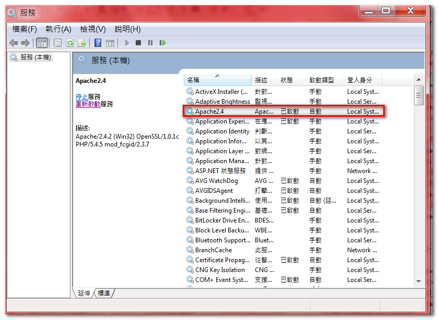
Task: Click the scrollbar down arrow in services list
Action: (419, 281)
